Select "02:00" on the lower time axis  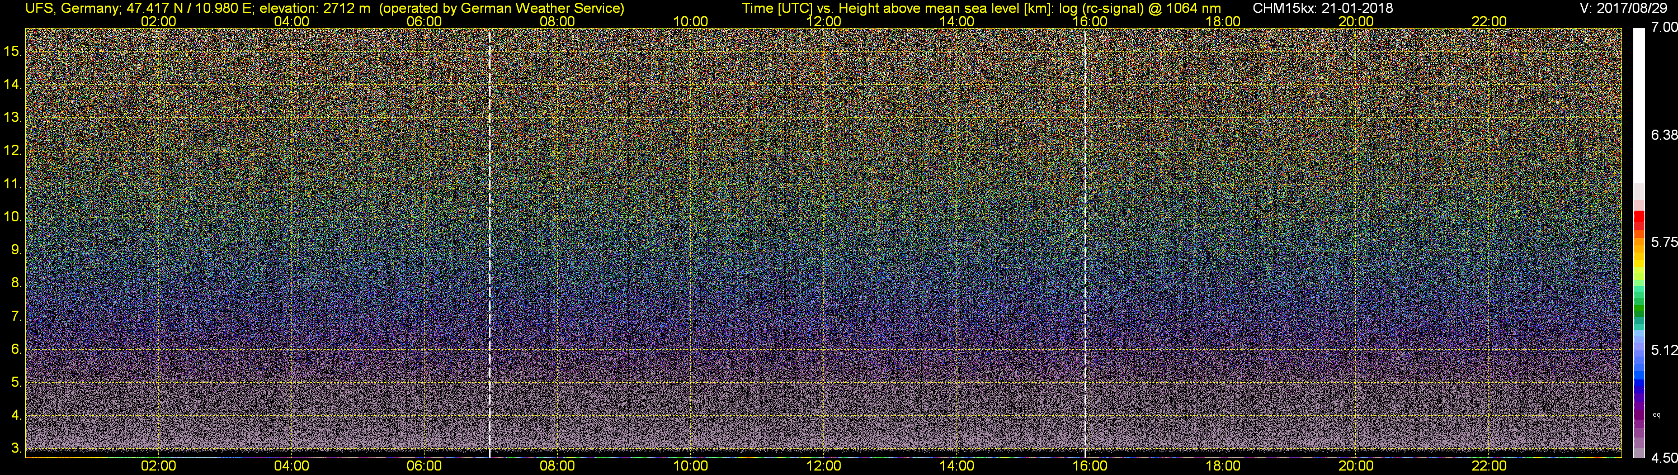coord(158,466)
